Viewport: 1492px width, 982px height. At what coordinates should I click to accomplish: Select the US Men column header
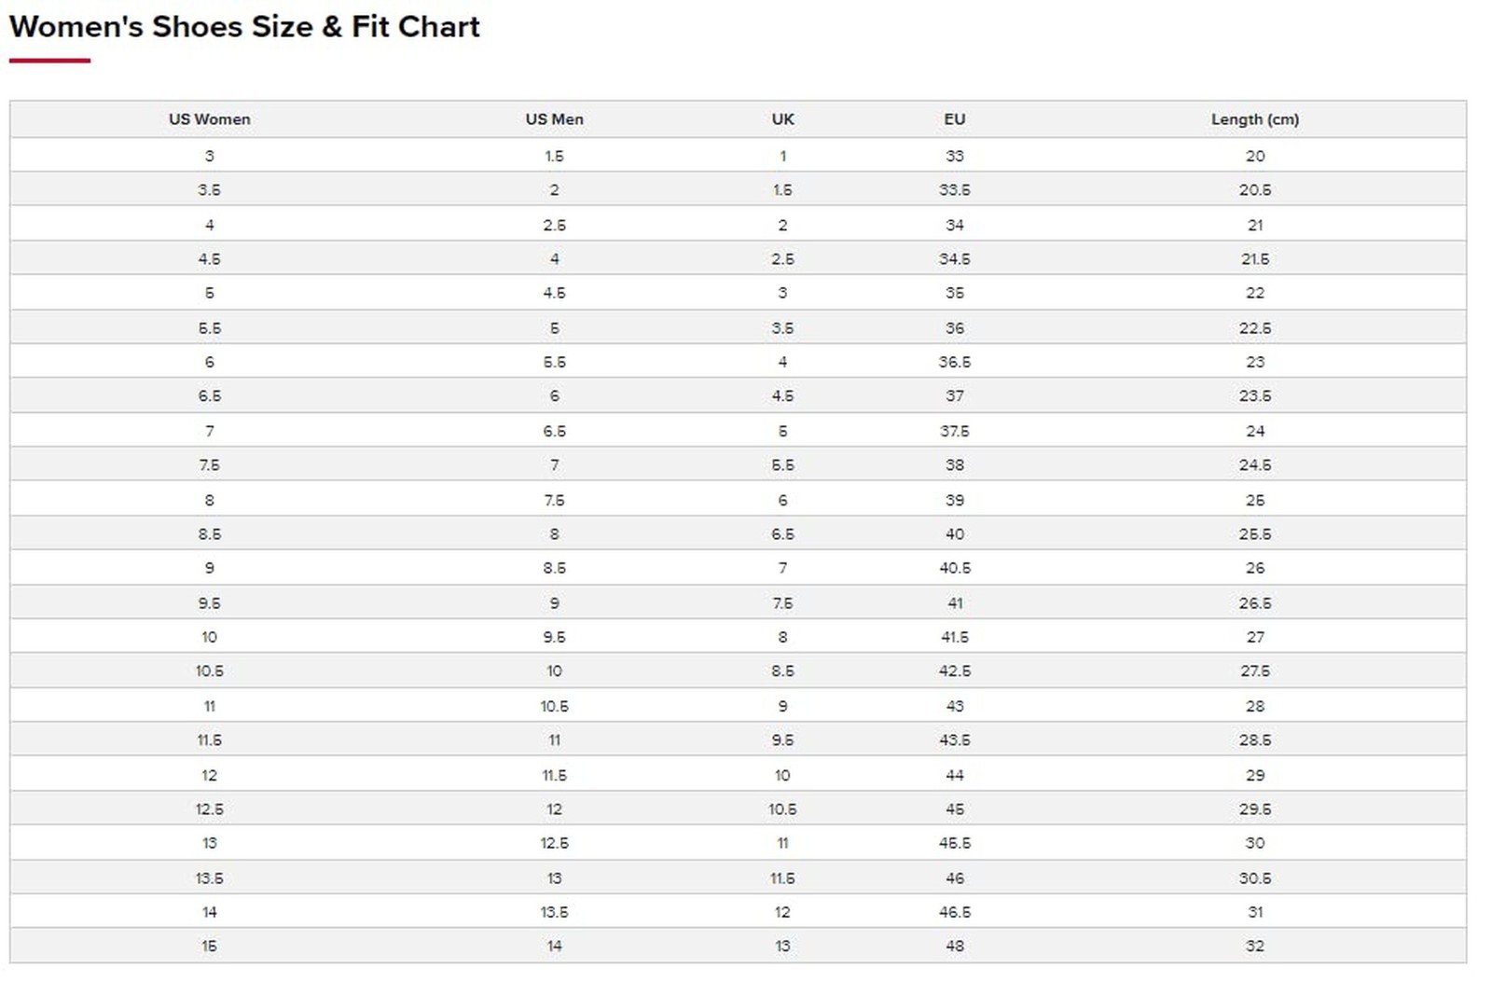click(x=554, y=119)
